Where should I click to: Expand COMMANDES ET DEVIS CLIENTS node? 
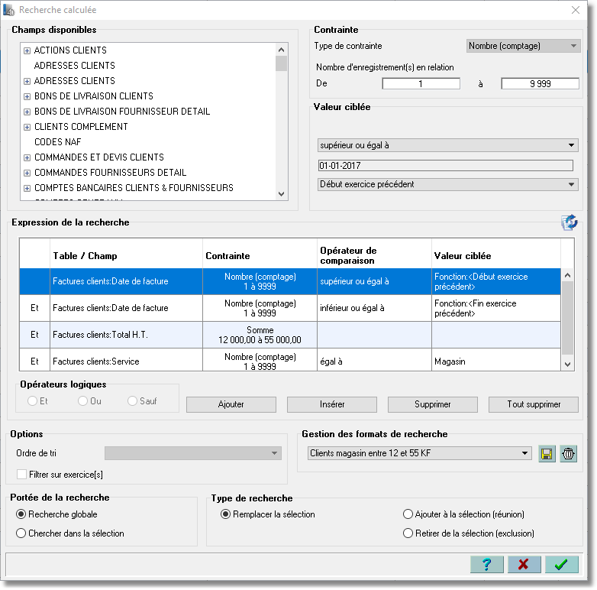tap(27, 157)
